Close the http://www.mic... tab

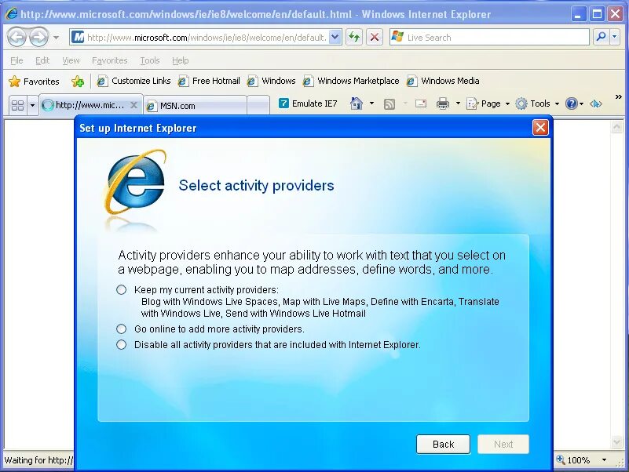[134, 105]
